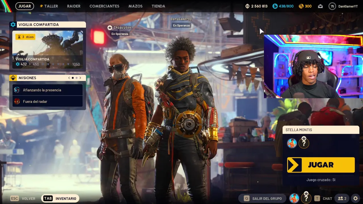The image size is (363, 204).
Task: Click player avatar in Stella Montis panel
Action: click(292, 143)
